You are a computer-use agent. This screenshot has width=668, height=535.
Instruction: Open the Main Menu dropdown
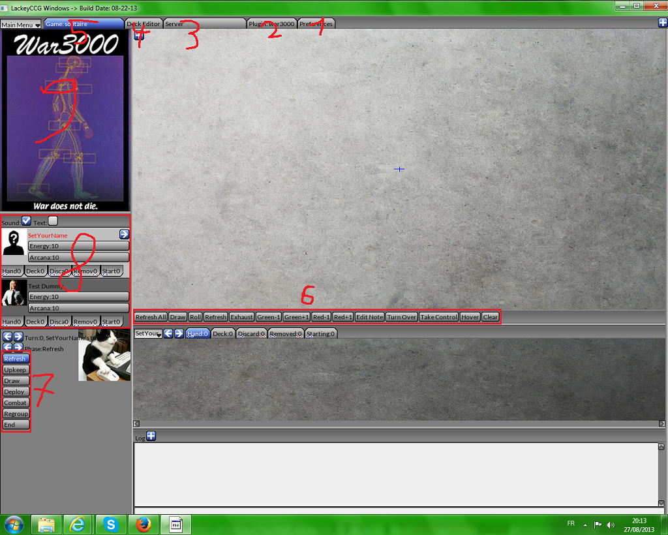pyautogui.click(x=20, y=25)
